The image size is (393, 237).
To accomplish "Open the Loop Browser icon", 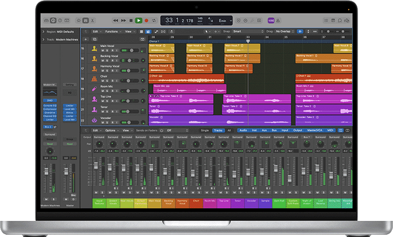I will click(340, 21).
